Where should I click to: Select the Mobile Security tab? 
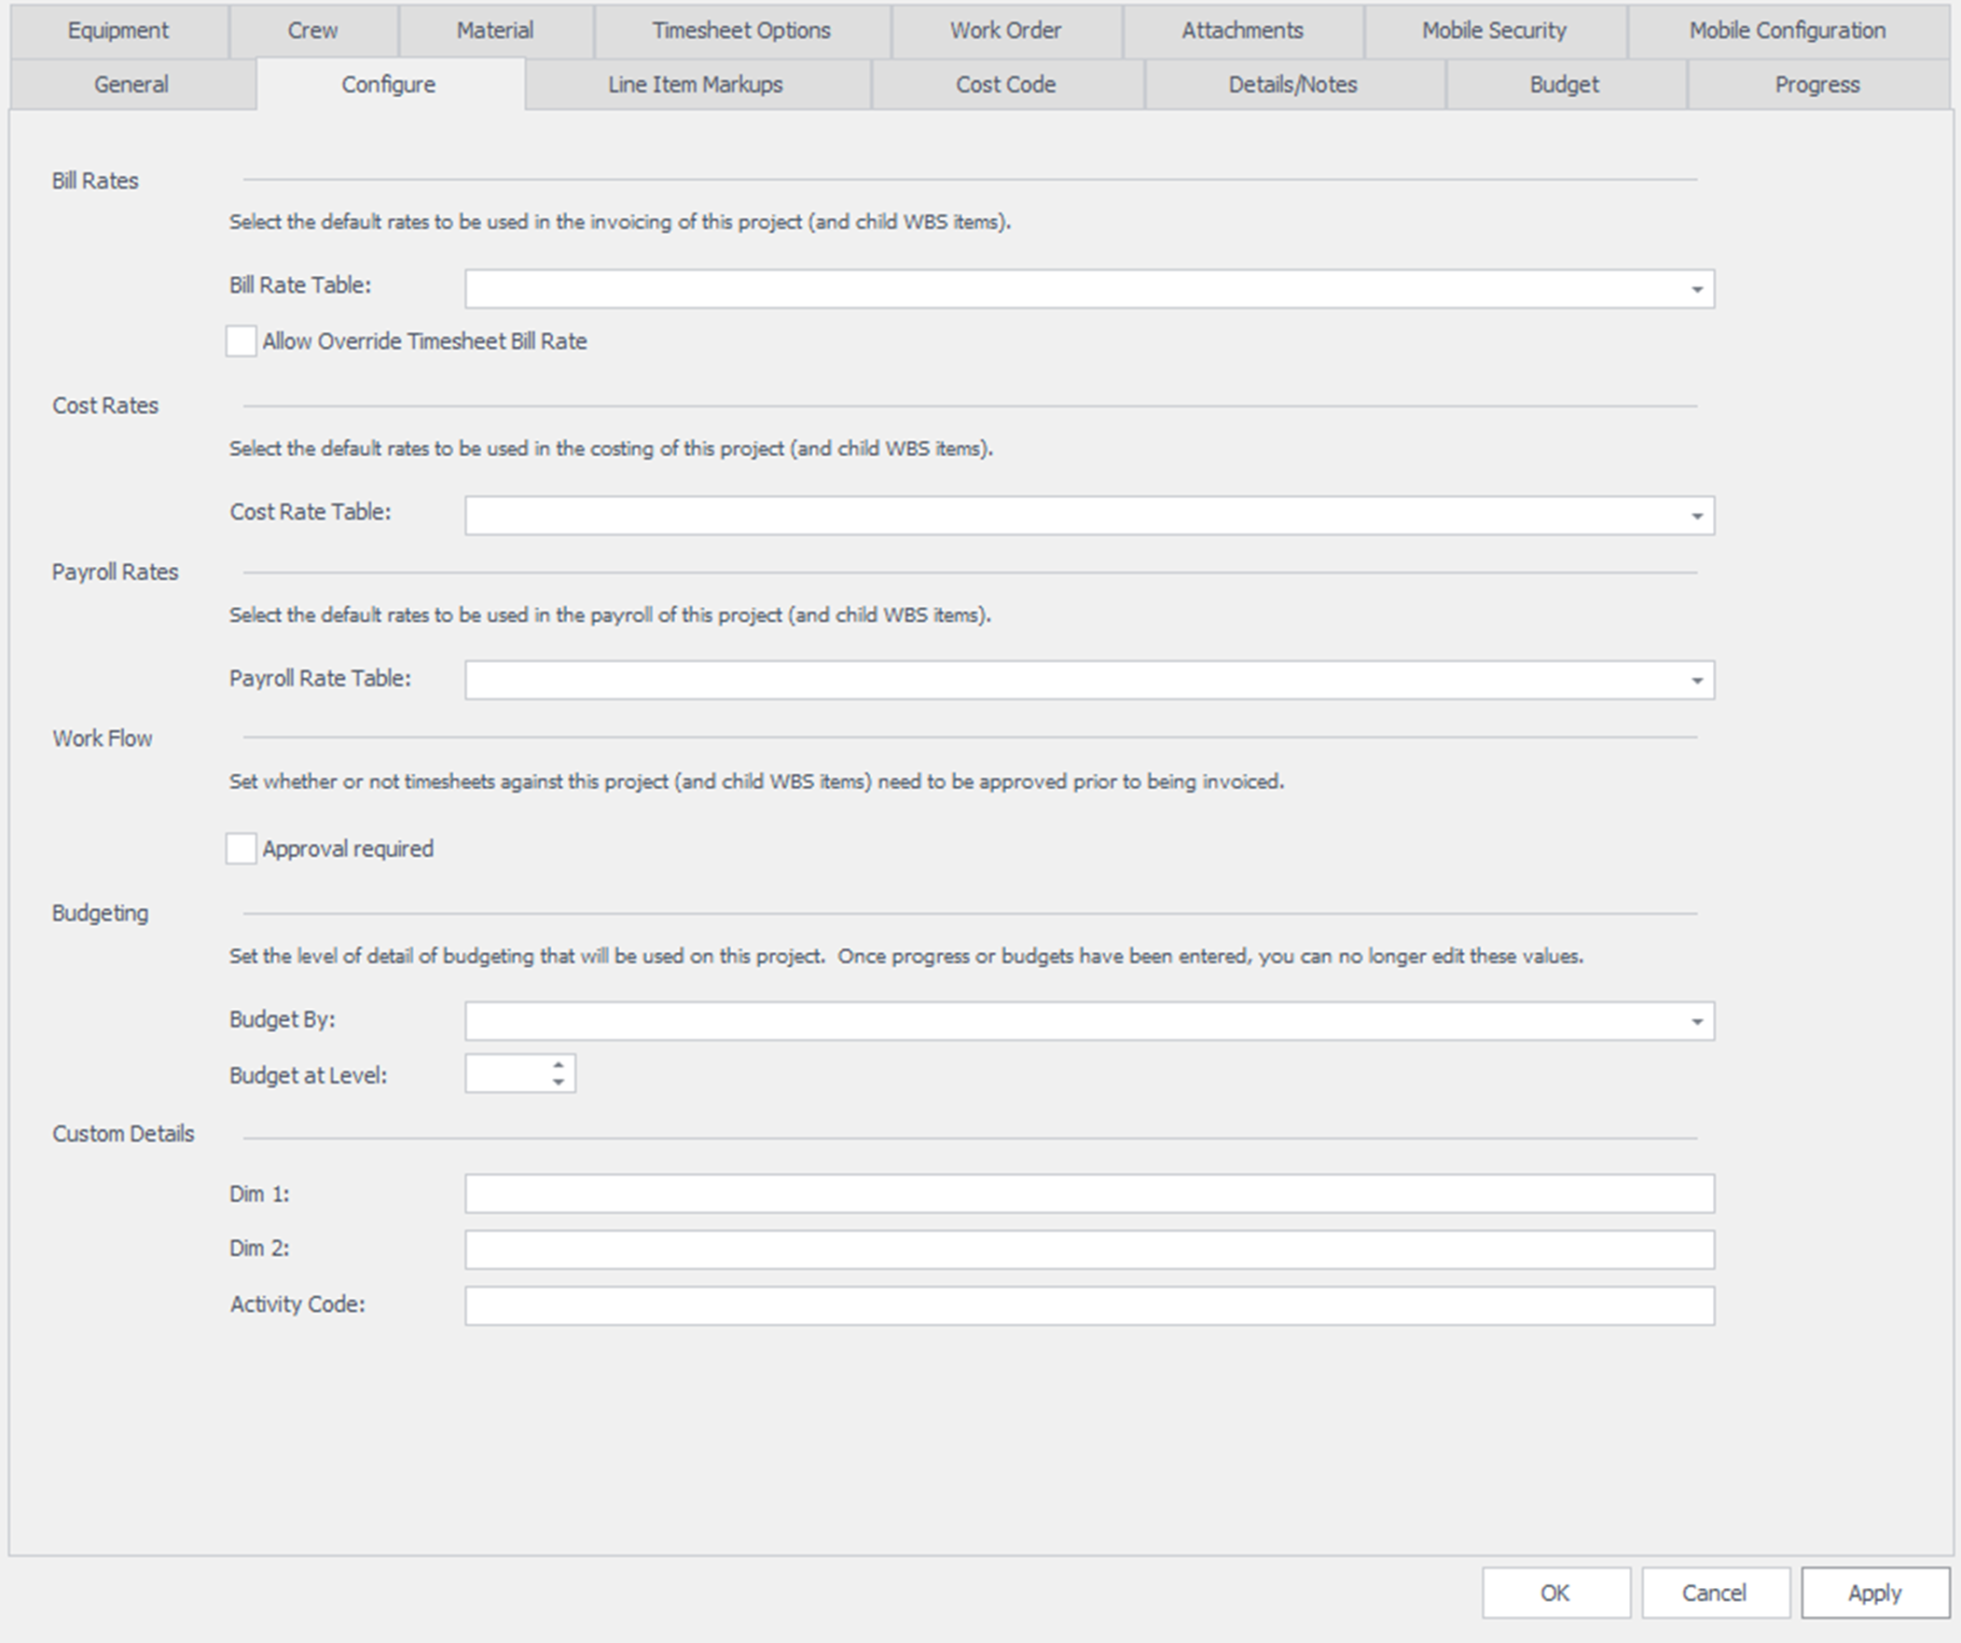1494,31
